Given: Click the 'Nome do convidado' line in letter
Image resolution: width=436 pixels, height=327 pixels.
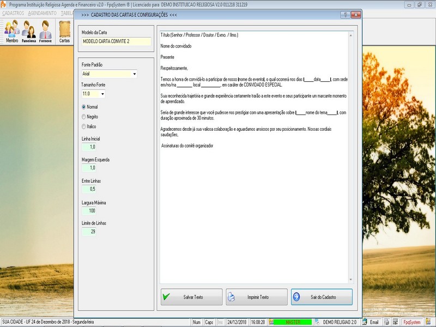Looking at the screenshot, I should [175, 46].
